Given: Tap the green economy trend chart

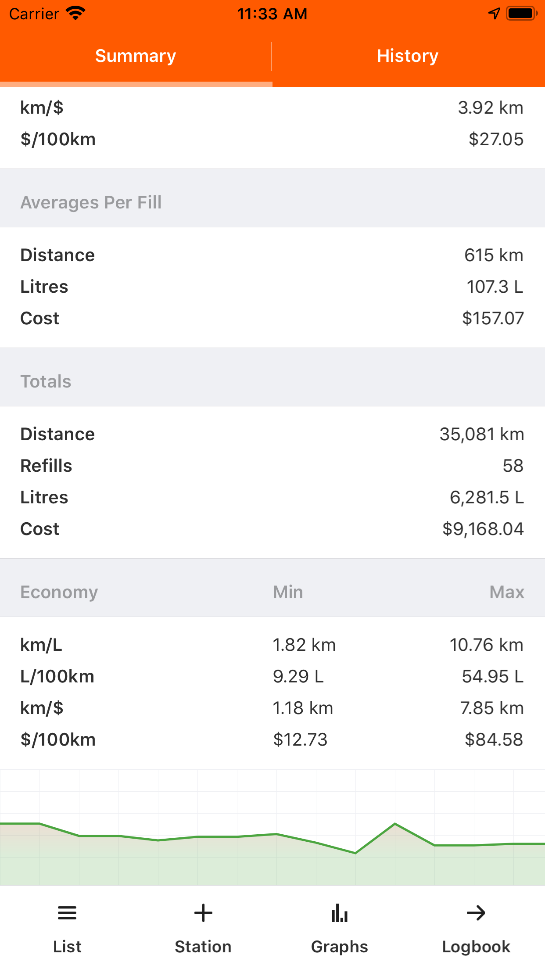Looking at the screenshot, I should point(272,847).
